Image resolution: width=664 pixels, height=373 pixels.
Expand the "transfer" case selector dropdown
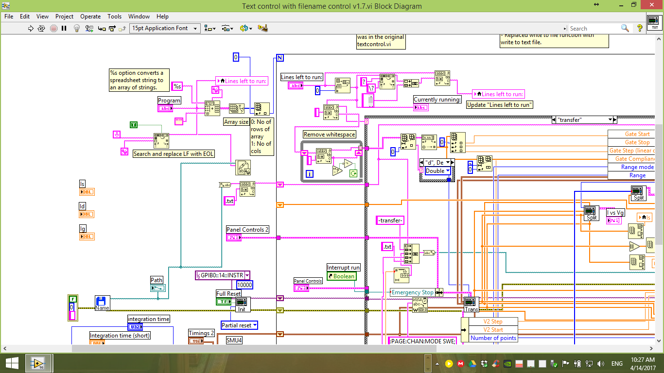(610, 119)
